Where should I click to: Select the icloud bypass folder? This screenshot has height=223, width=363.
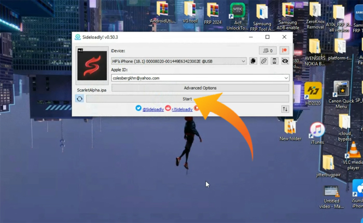344,128
